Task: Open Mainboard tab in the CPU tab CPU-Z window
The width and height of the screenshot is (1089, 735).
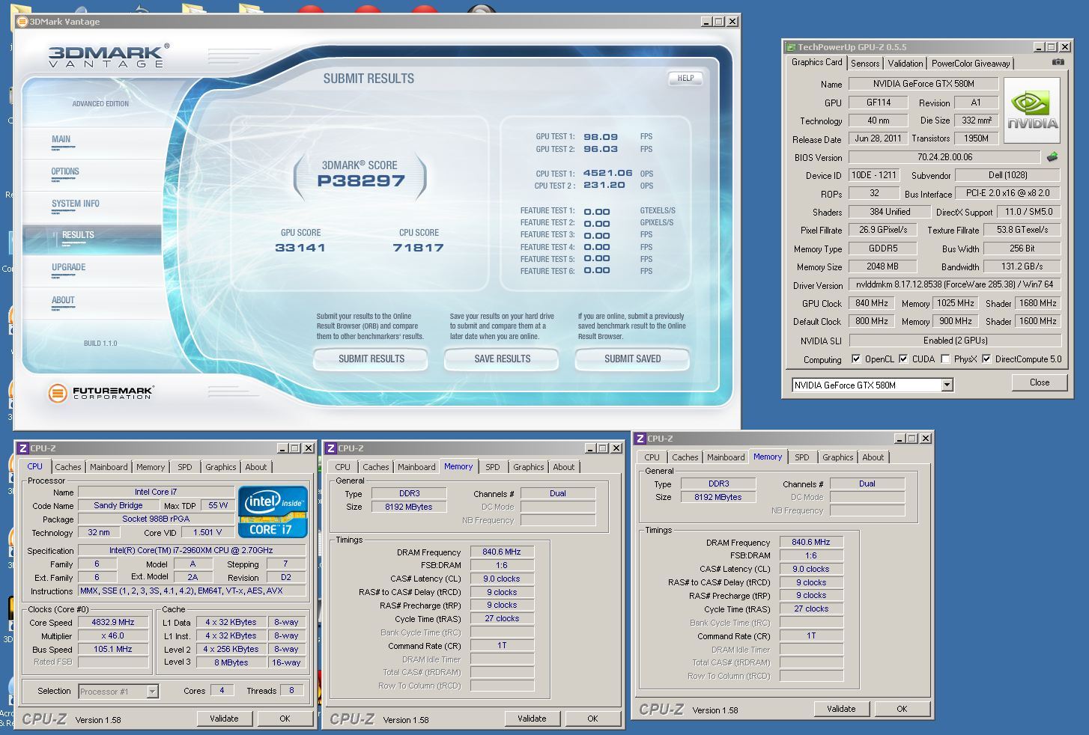Action: pos(109,467)
